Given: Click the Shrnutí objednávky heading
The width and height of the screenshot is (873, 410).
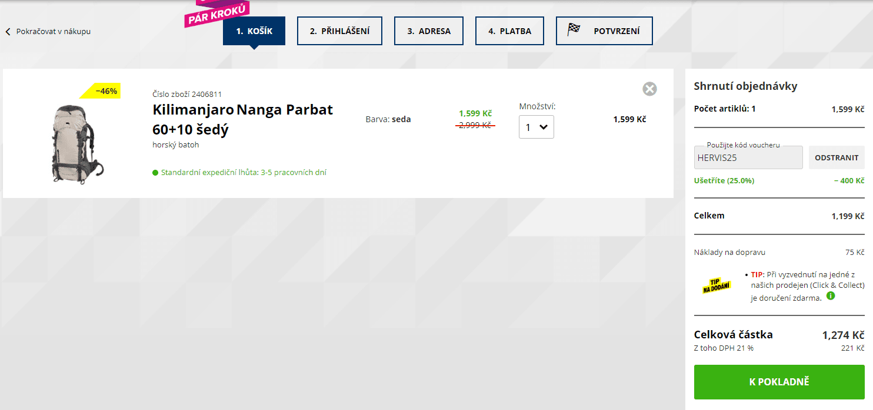Looking at the screenshot, I should [745, 86].
